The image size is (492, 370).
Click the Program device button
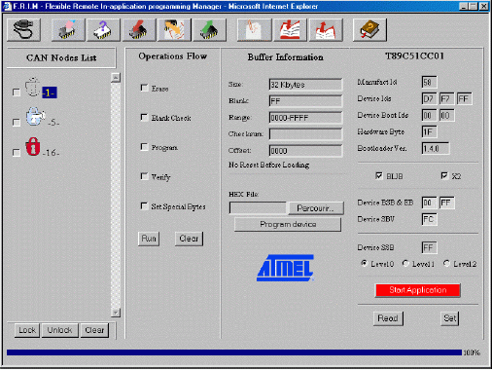(288, 224)
